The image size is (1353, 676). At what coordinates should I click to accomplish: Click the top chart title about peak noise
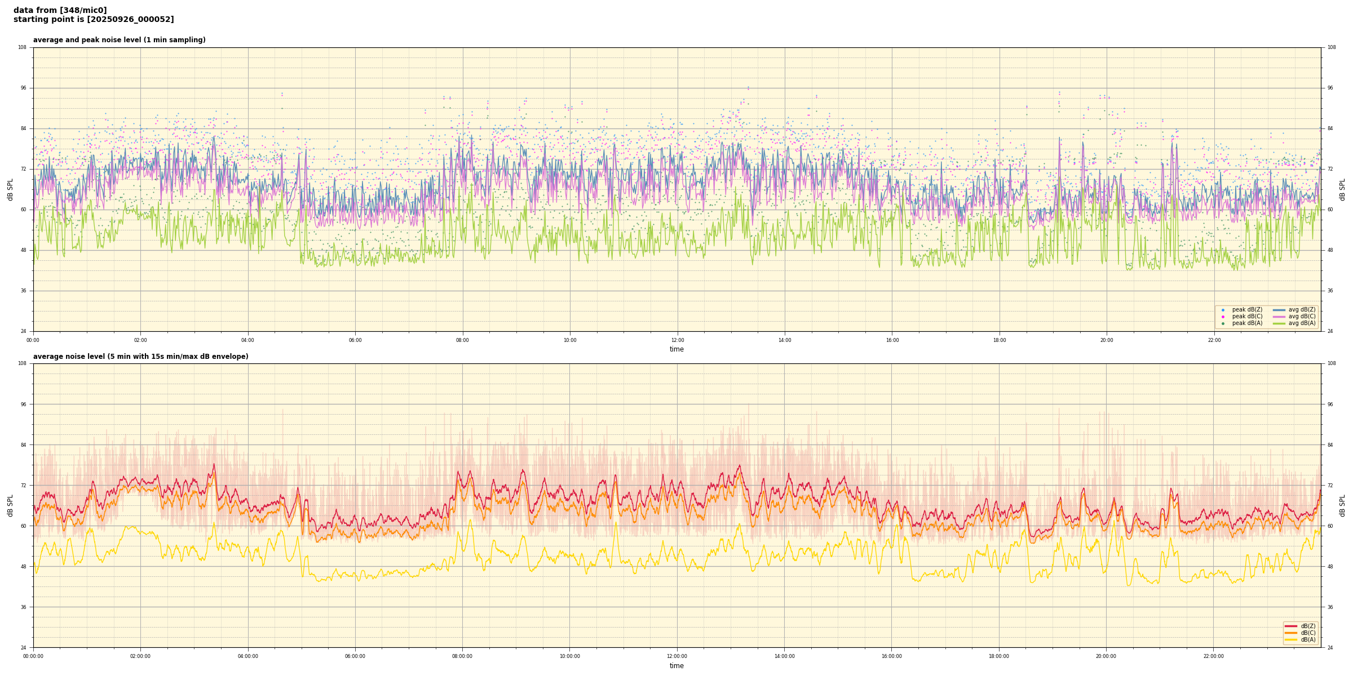tap(119, 40)
